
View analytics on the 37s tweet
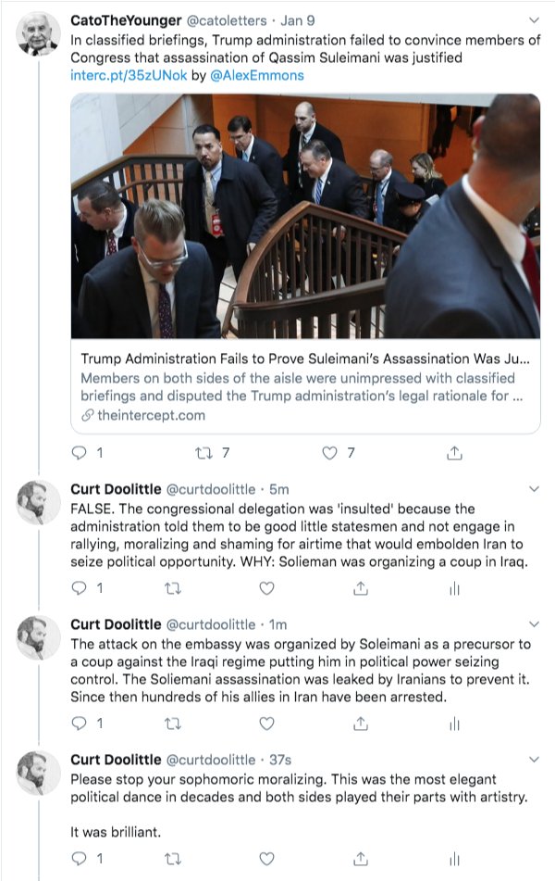[454, 859]
